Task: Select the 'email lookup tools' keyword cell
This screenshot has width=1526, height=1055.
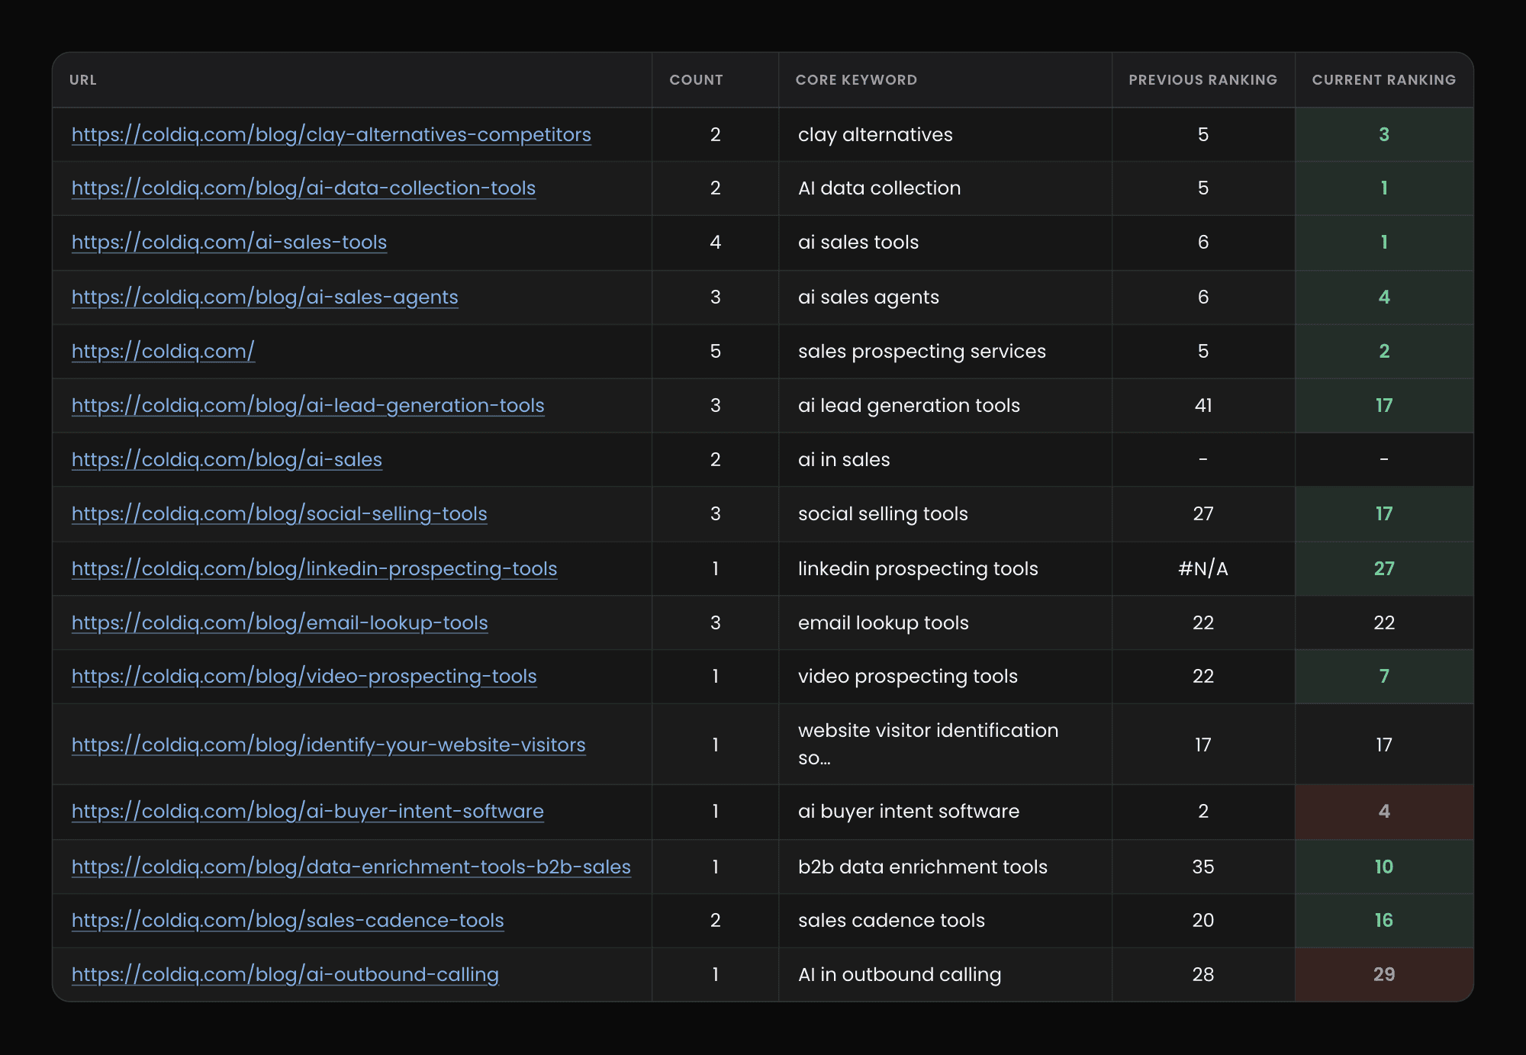Action: (x=945, y=623)
